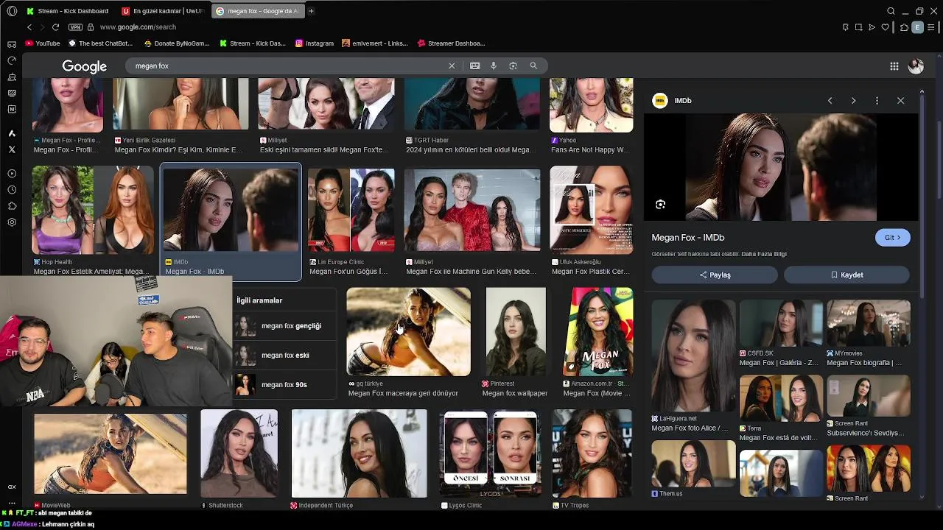Select related search megan fox gençliği

tap(284, 325)
